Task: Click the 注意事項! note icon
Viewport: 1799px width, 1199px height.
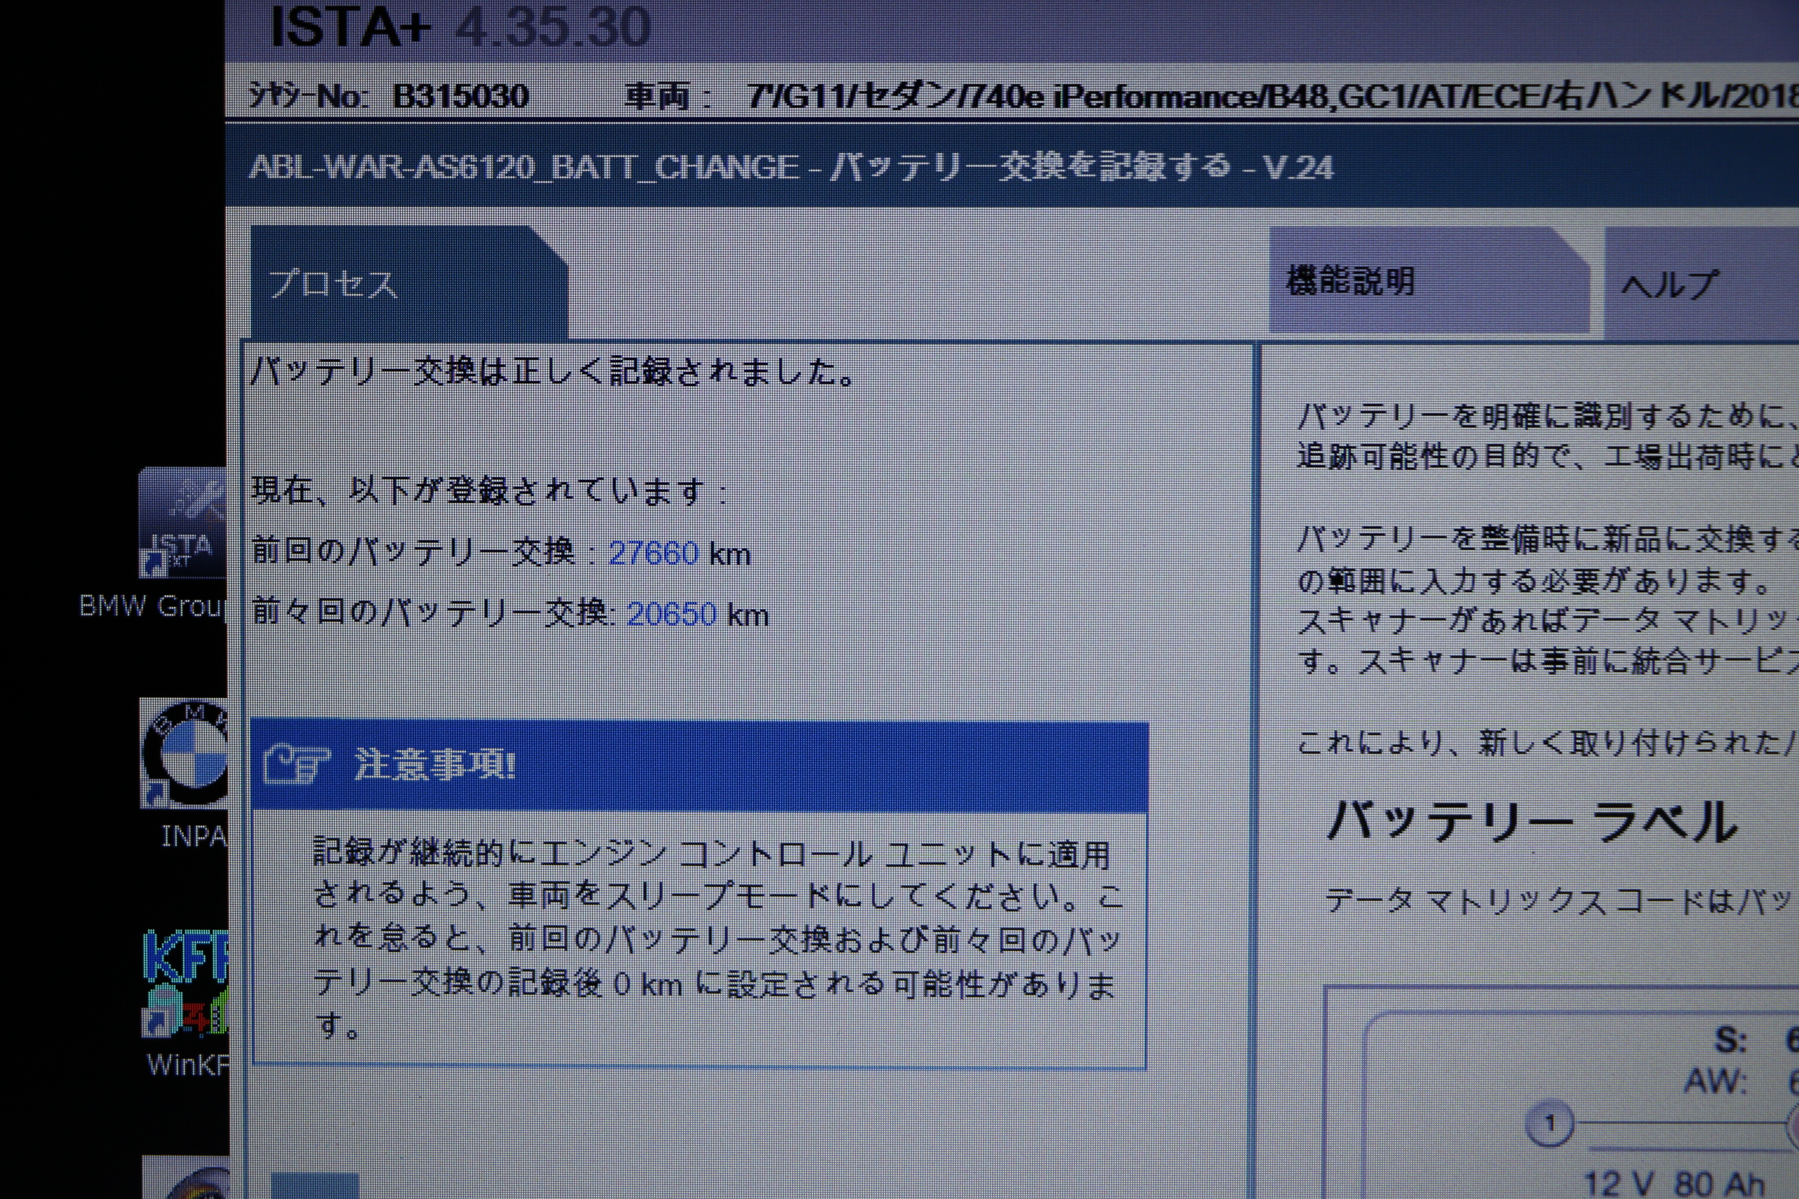Action: point(296,764)
